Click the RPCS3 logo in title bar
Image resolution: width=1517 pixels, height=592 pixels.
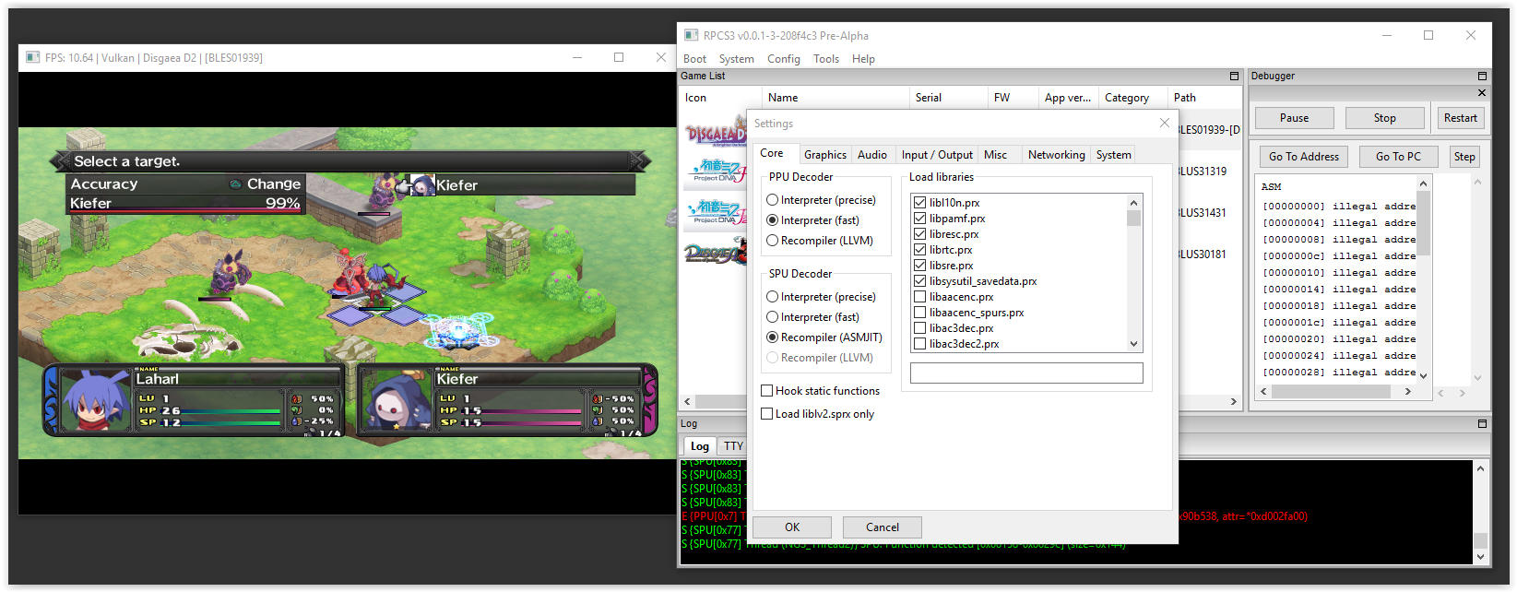coord(691,35)
